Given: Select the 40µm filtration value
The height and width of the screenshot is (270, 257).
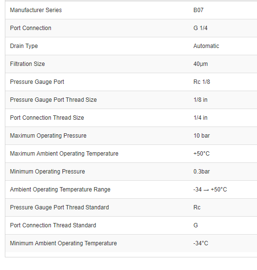Looking at the screenshot, I should [200, 64].
